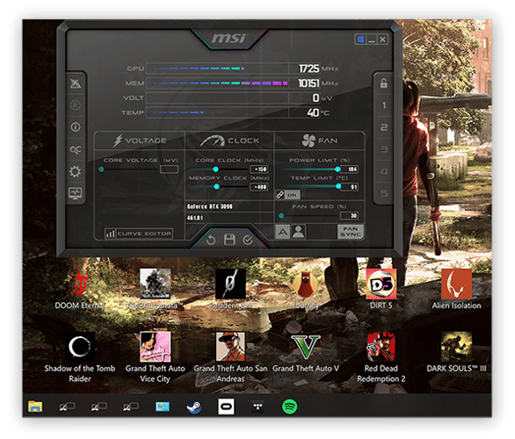
Task: Toggle the profile lock icon
Action: [384, 83]
